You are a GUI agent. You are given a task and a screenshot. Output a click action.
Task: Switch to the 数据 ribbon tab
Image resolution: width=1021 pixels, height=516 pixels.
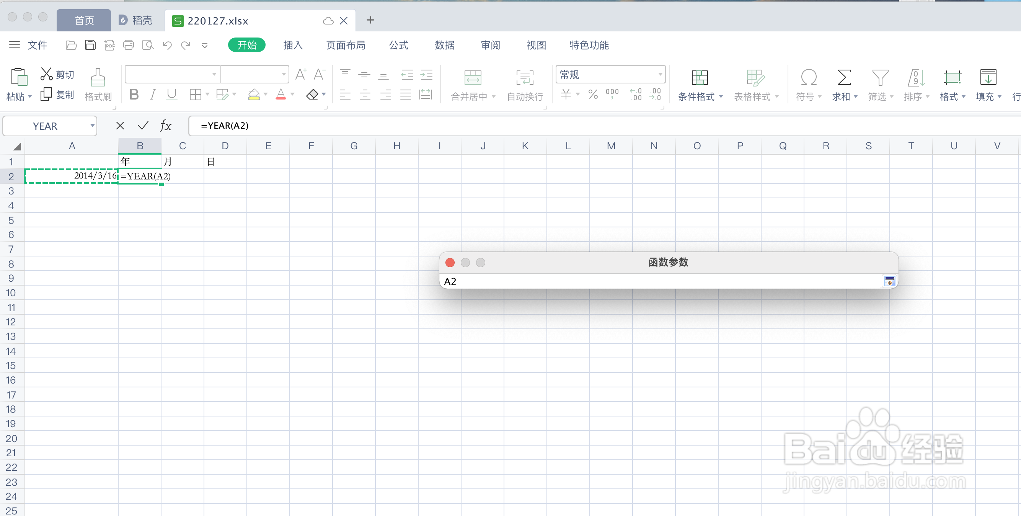coord(445,45)
